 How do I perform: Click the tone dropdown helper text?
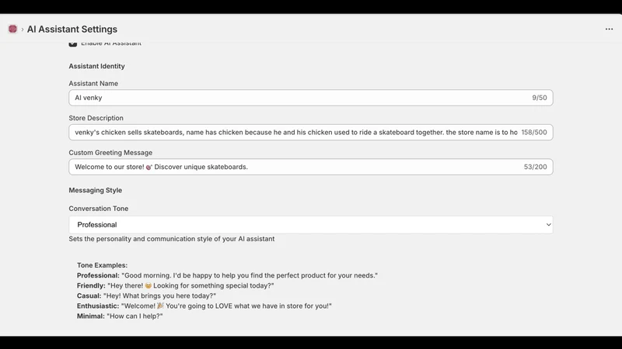[171, 239]
